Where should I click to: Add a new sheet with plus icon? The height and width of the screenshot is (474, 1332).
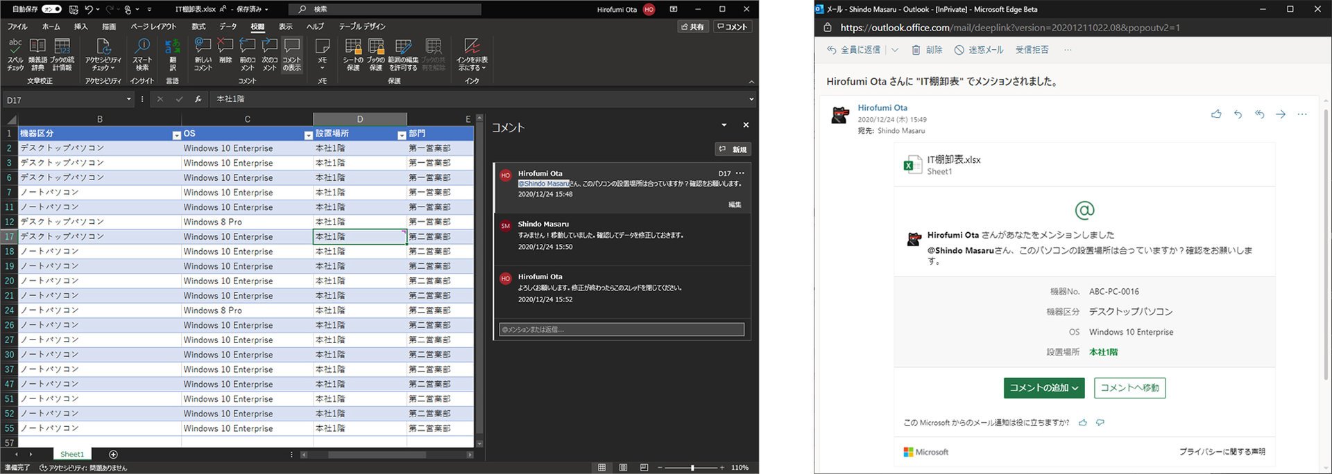(x=113, y=455)
